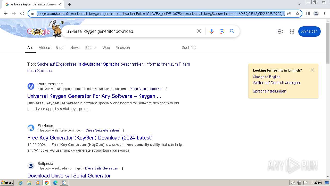Clear the search box with the X
This screenshot has height=186, width=330.
[x=199, y=31]
